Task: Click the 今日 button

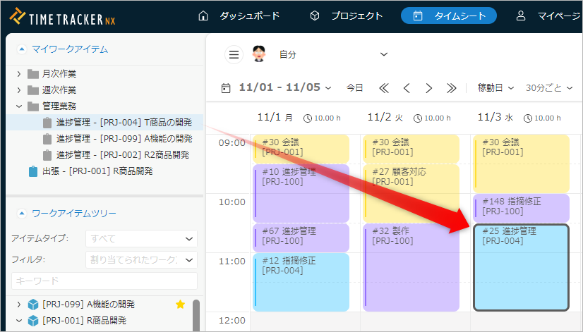Action: (355, 88)
